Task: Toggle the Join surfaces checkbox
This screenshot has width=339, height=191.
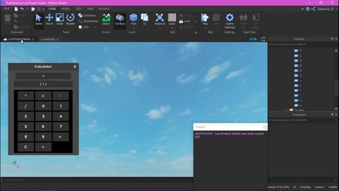Action: (81, 27)
